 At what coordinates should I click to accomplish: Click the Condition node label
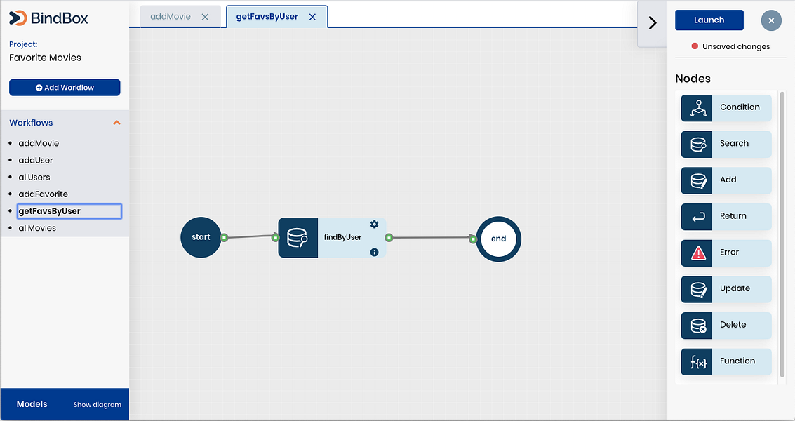click(x=740, y=107)
